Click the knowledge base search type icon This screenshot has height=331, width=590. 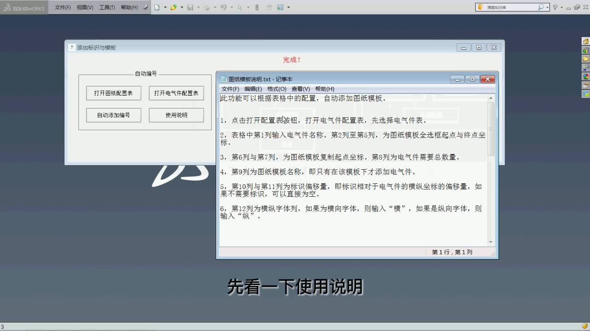click(x=480, y=7)
